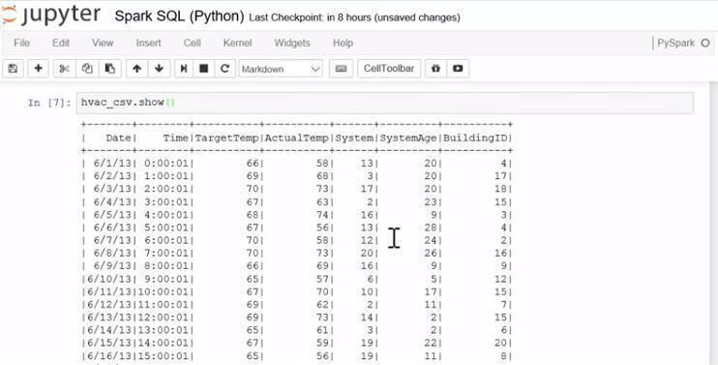Click the CellToolbar button

[x=389, y=69]
